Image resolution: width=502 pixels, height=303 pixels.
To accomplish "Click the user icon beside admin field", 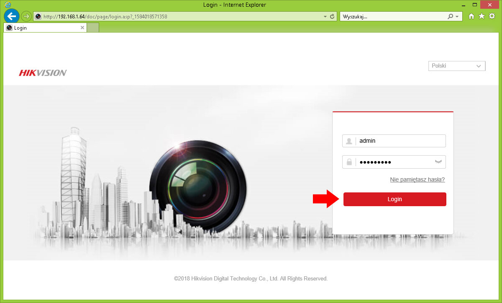I will [x=349, y=141].
